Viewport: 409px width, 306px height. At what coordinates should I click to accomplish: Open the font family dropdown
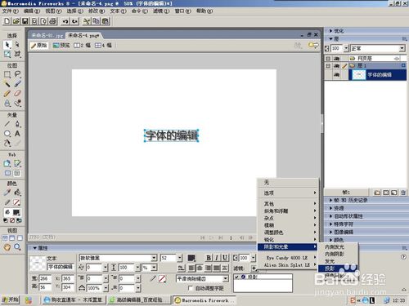(154, 258)
